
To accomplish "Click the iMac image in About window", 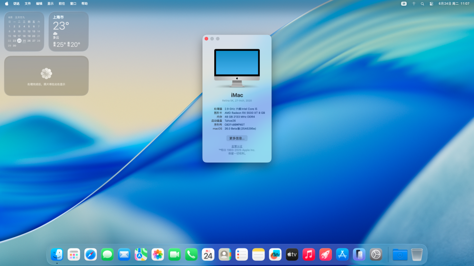I will point(237,68).
